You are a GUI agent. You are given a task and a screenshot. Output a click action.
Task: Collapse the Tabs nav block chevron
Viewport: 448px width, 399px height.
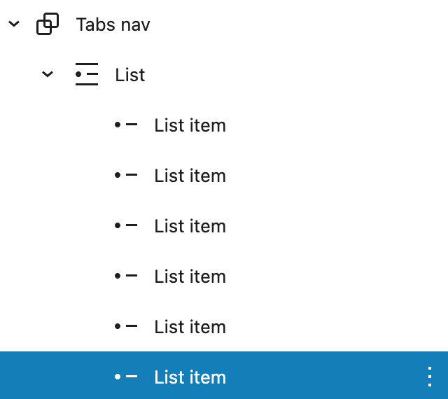14,24
